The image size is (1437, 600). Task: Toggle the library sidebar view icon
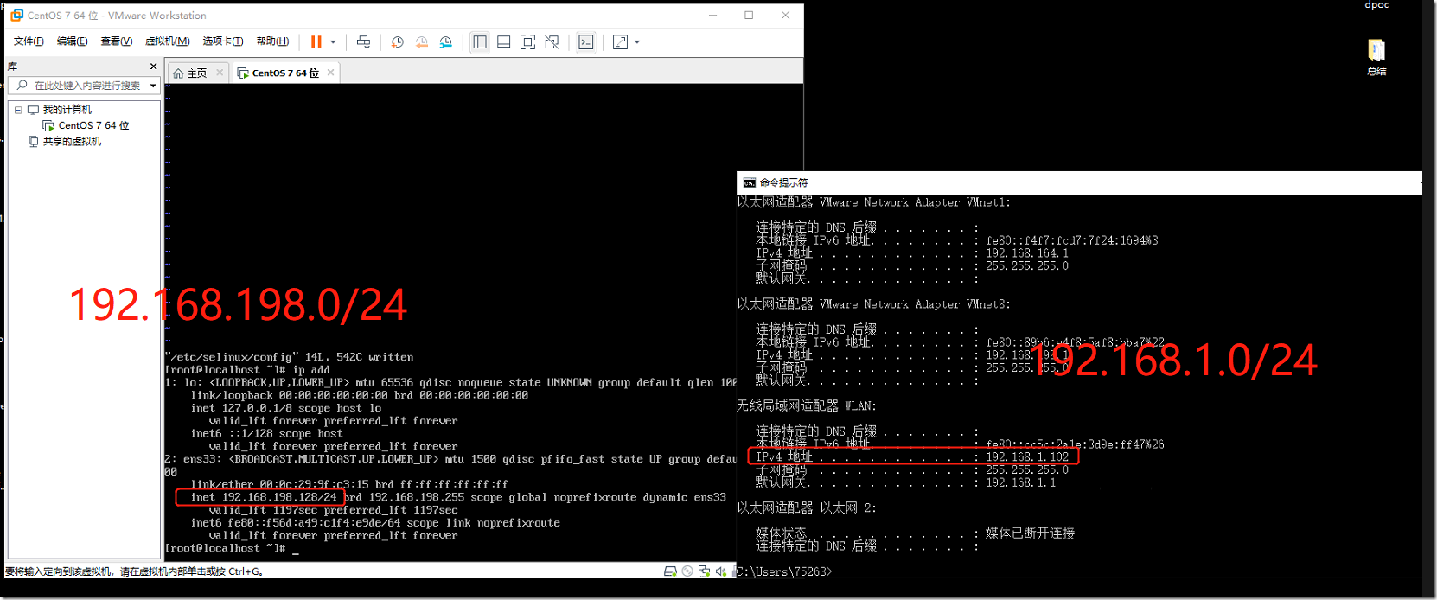coord(480,41)
